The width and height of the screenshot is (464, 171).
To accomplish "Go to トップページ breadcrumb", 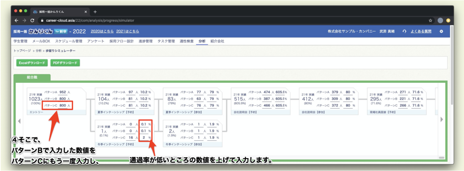I will click(22, 50).
